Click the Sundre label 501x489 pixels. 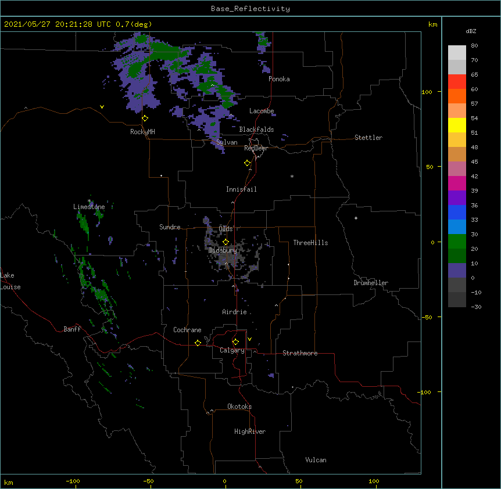pyautogui.click(x=170, y=227)
